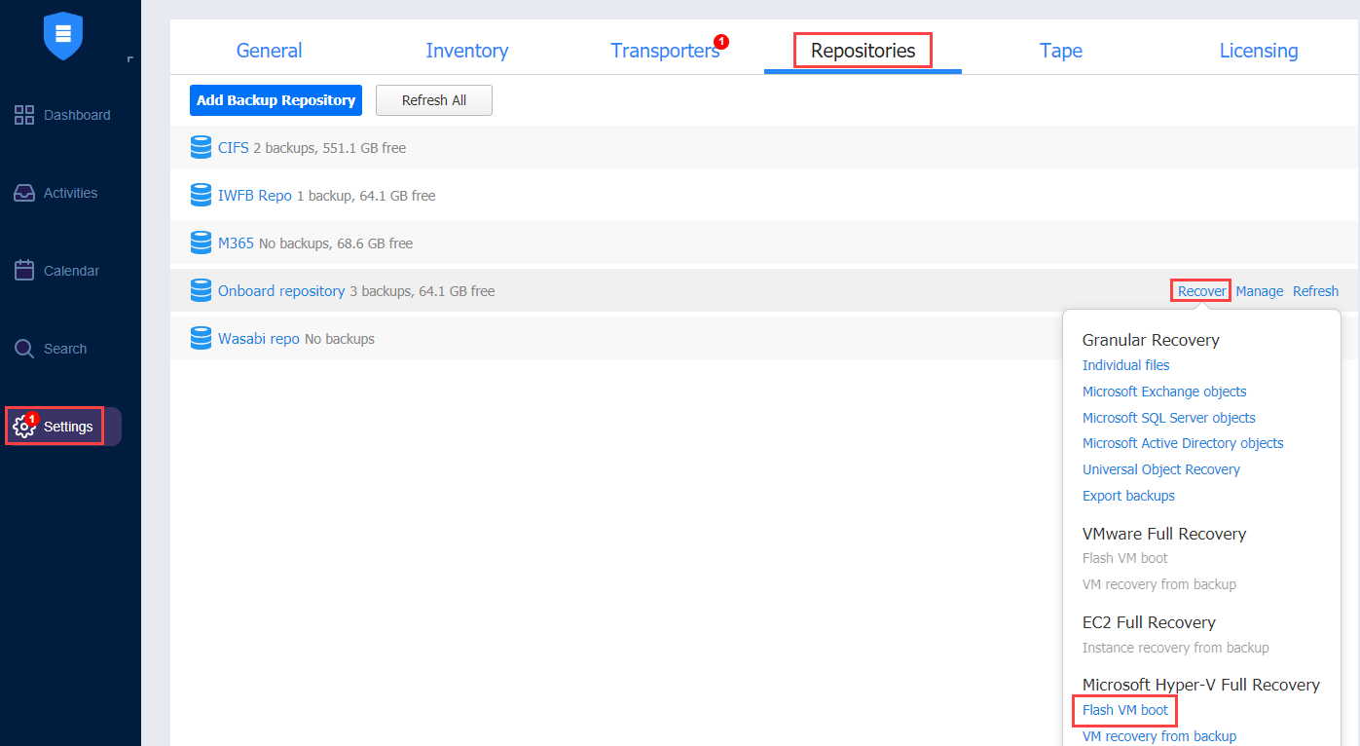Choose Microsoft Active Directory objects recovery

coord(1183,443)
